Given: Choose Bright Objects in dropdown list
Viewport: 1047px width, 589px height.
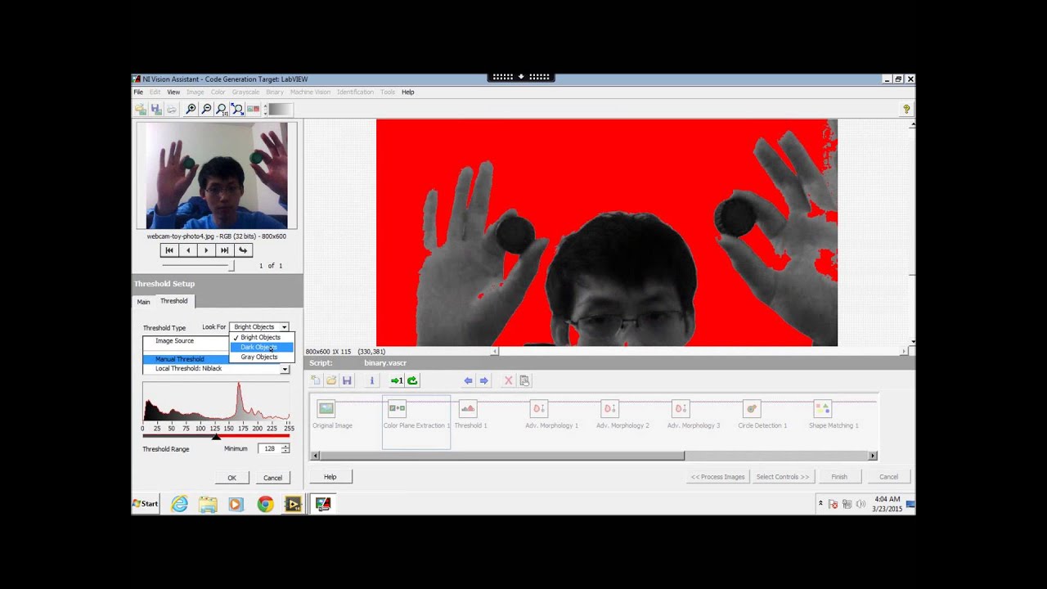Looking at the screenshot, I should tap(261, 337).
